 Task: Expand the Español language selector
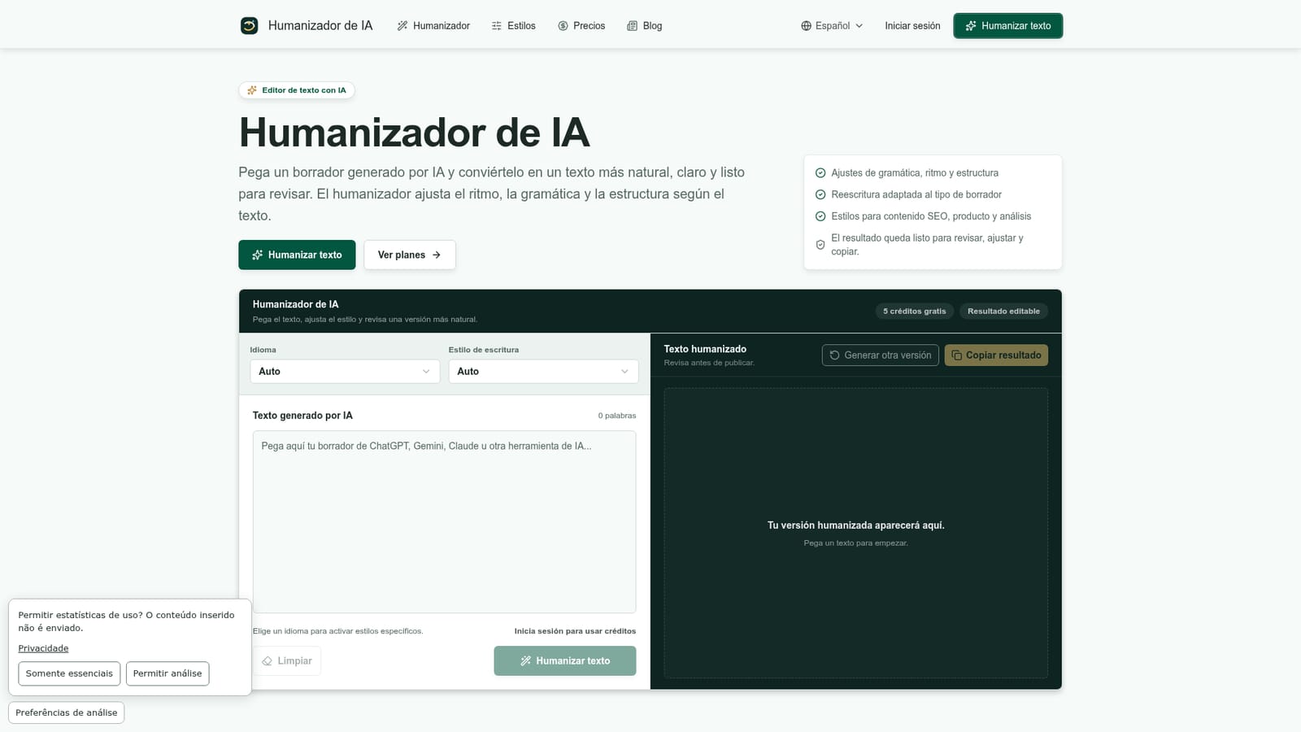tap(832, 26)
